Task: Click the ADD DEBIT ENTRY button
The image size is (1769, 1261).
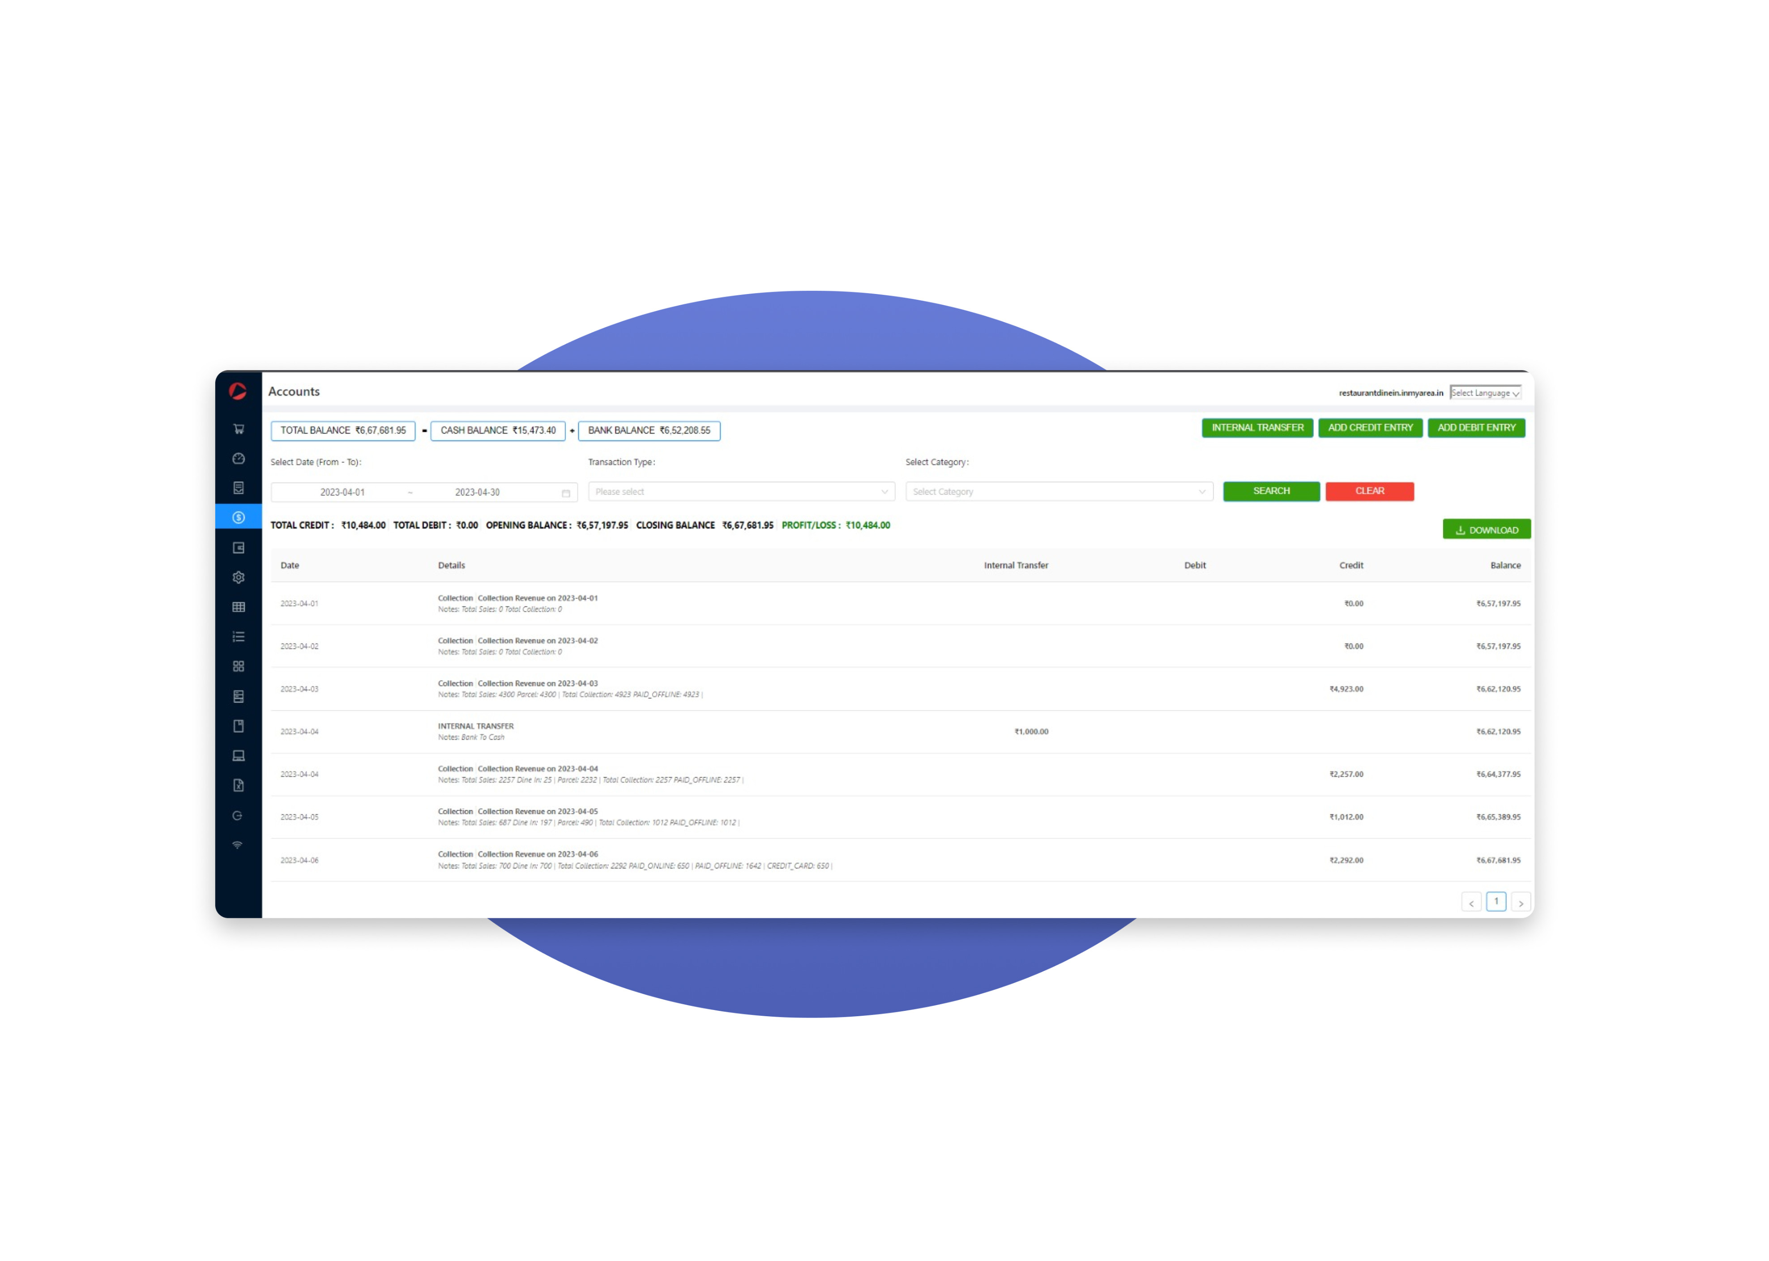Action: (1476, 428)
